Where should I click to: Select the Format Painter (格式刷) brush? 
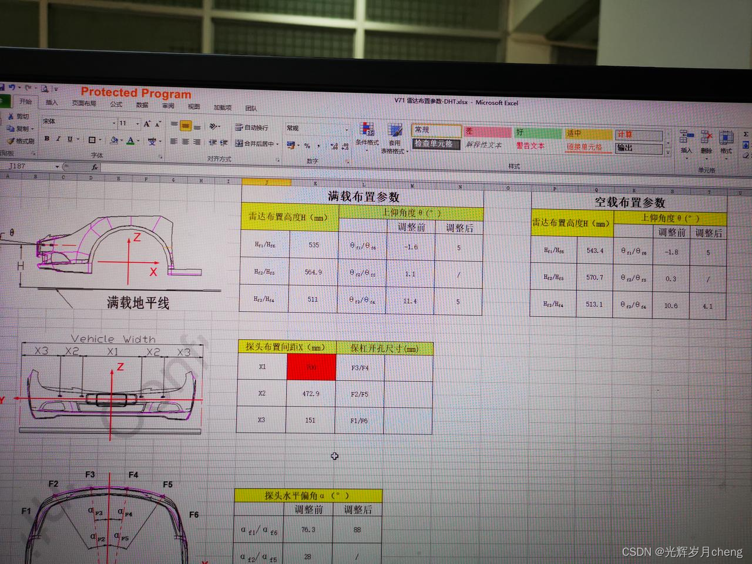pyautogui.click(x=11, y=142)
